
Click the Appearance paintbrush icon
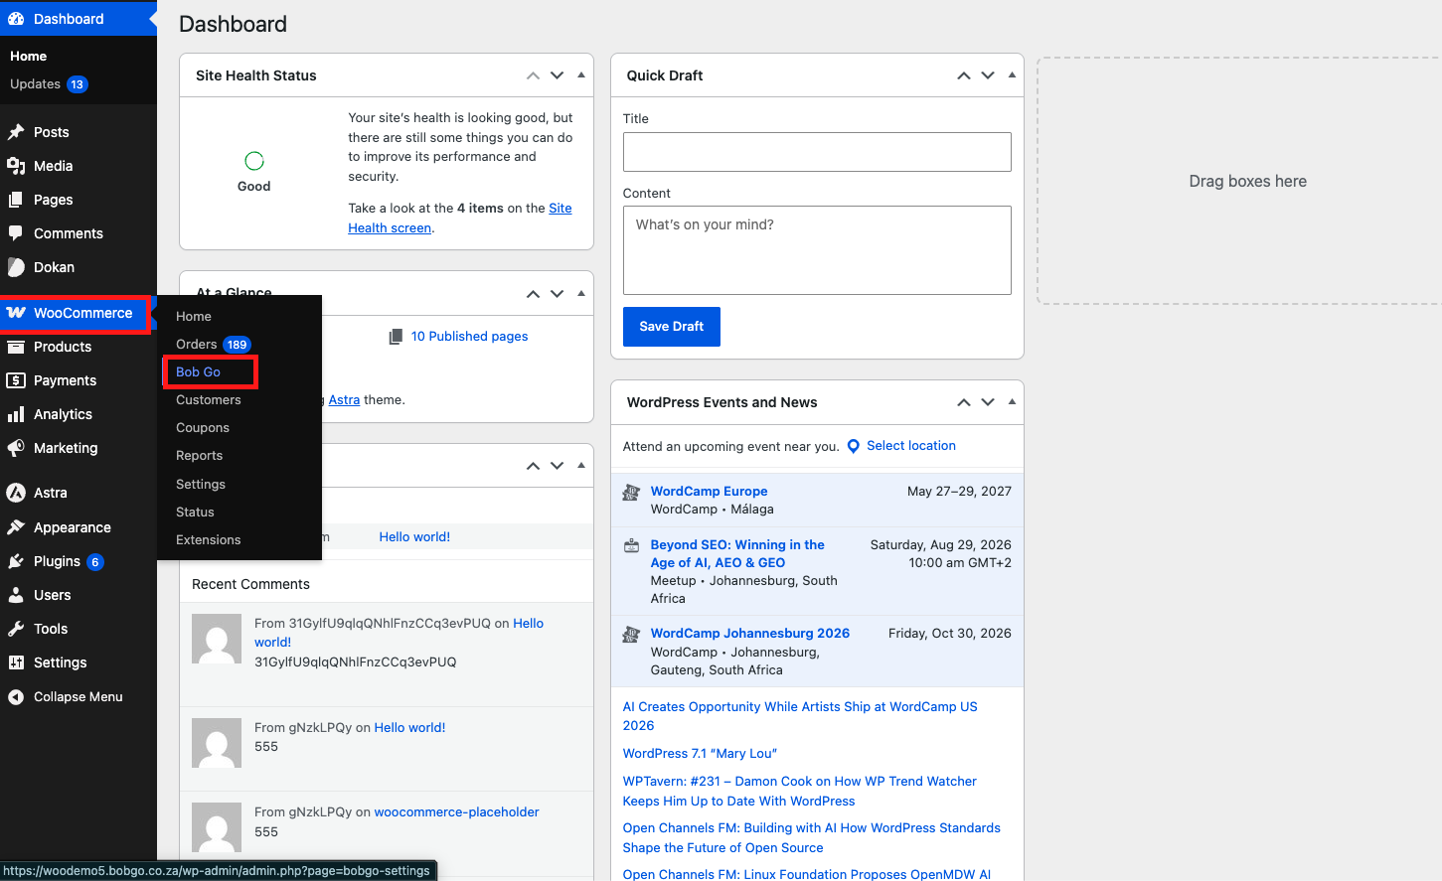pyautogui.click(x=16, y=527)
